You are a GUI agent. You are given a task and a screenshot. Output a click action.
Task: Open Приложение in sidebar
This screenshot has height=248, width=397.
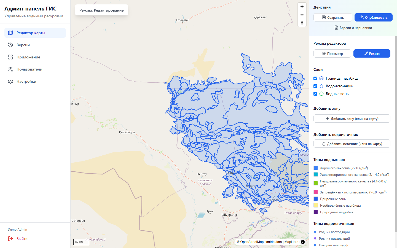(x=35, y=57)
